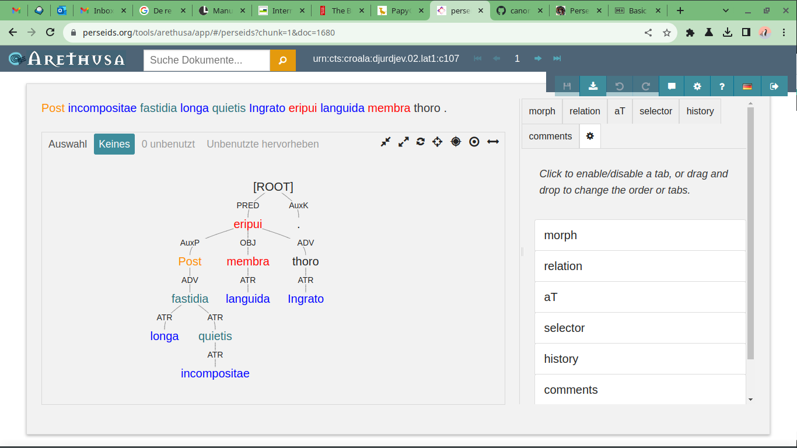Select tree node longa
797x448 pixels.
(x=165, y=336)
